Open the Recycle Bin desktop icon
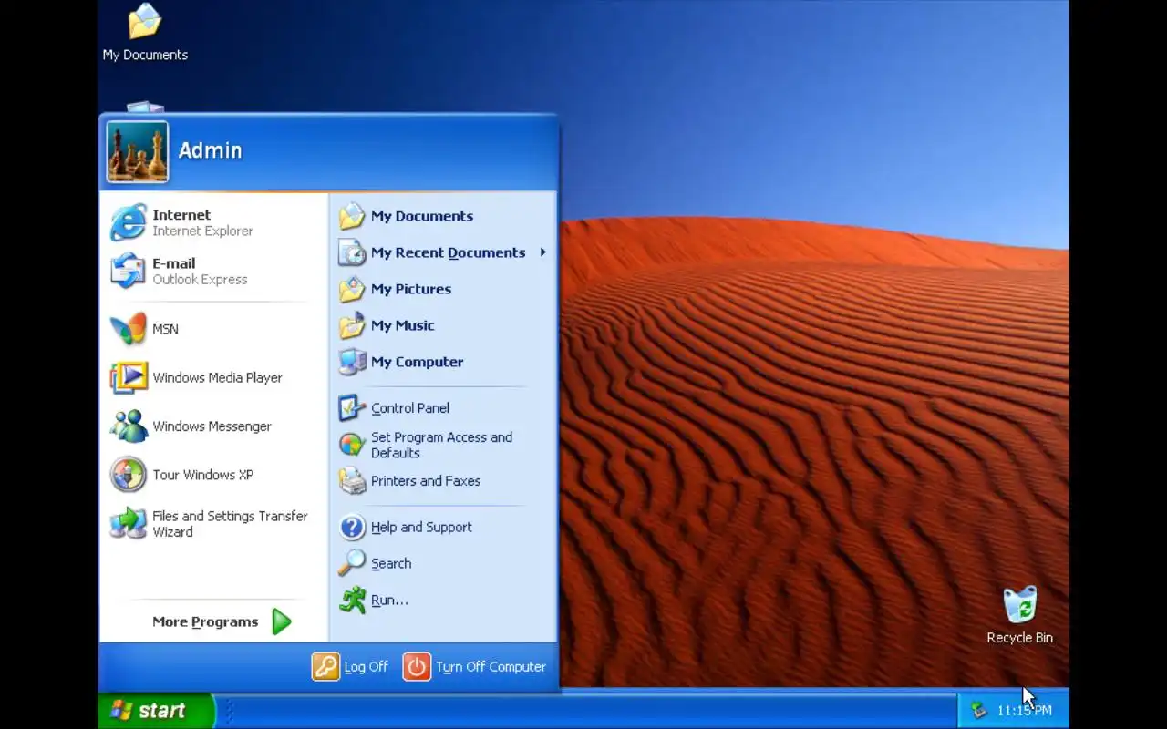1167x729 pixels. [1020, 605]
